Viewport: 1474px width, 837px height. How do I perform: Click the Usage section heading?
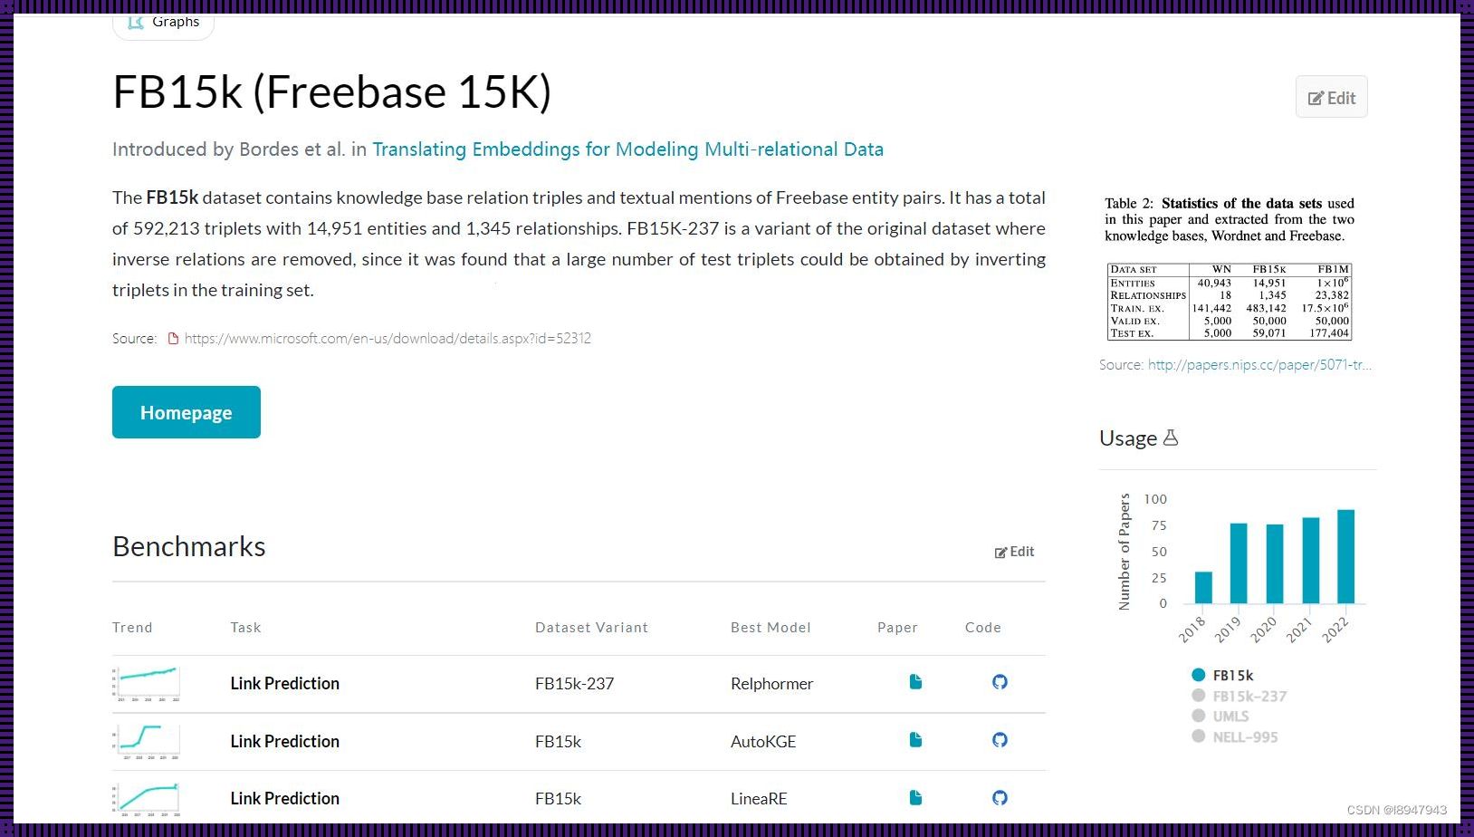[x=1128, y=438]
